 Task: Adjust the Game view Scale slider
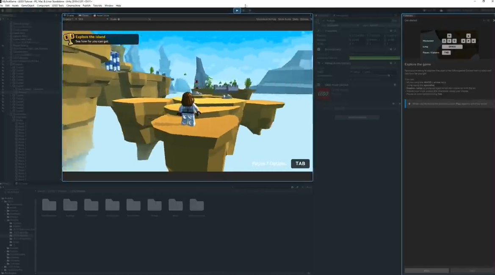[x=133, y=19]
